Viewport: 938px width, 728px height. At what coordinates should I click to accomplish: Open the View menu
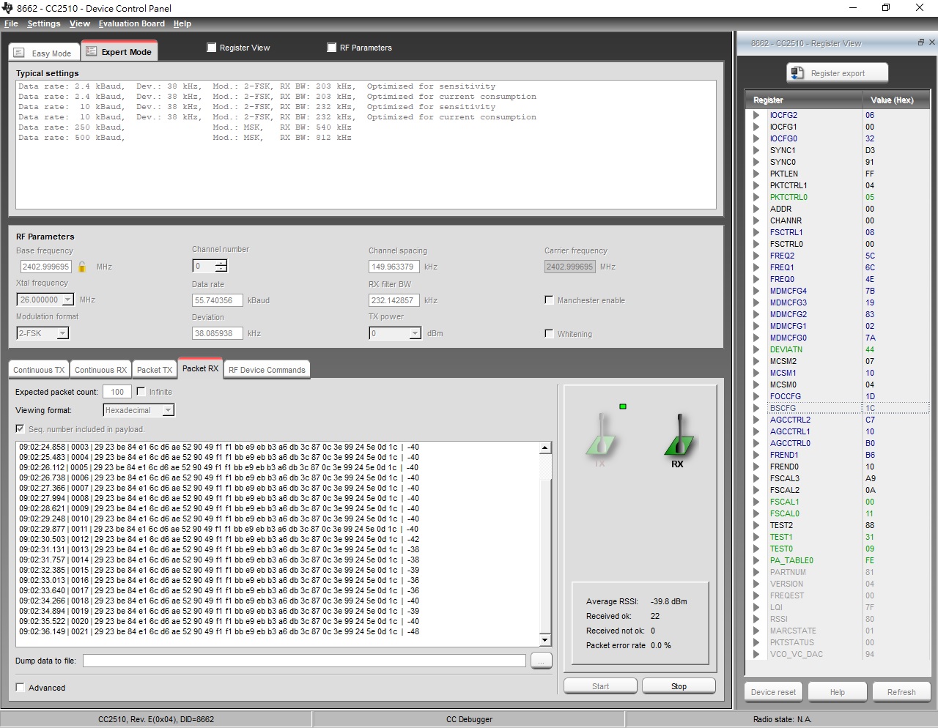tap(80, 23)
